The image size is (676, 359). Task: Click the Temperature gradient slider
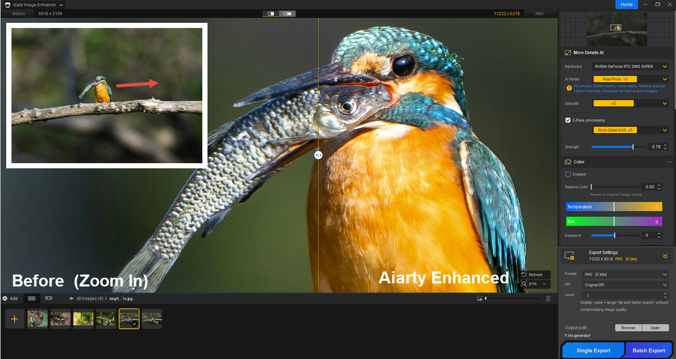pyautogui.click(x=614, y=207)
